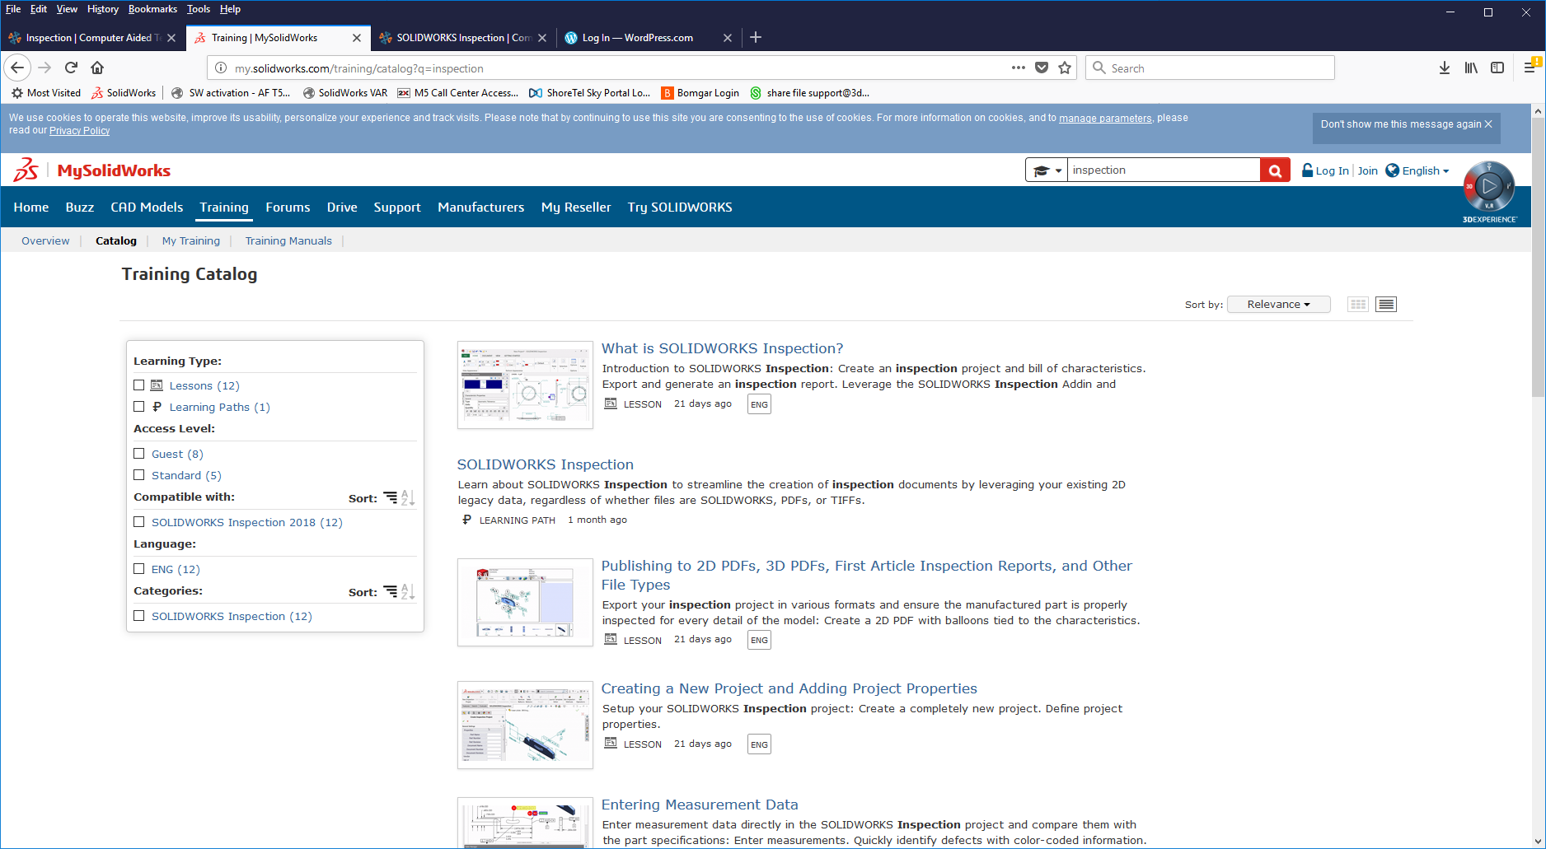Screen dimensions: 1546x849
Task: Open the Library bookshelf icon
Action: click(1471, 68)
